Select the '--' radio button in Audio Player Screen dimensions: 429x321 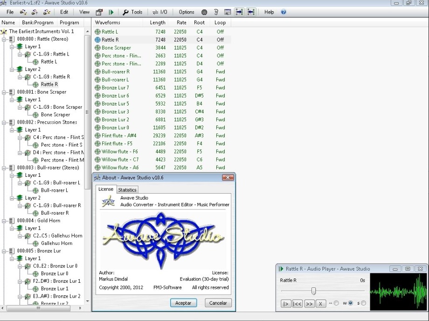[x=336, y=303]
